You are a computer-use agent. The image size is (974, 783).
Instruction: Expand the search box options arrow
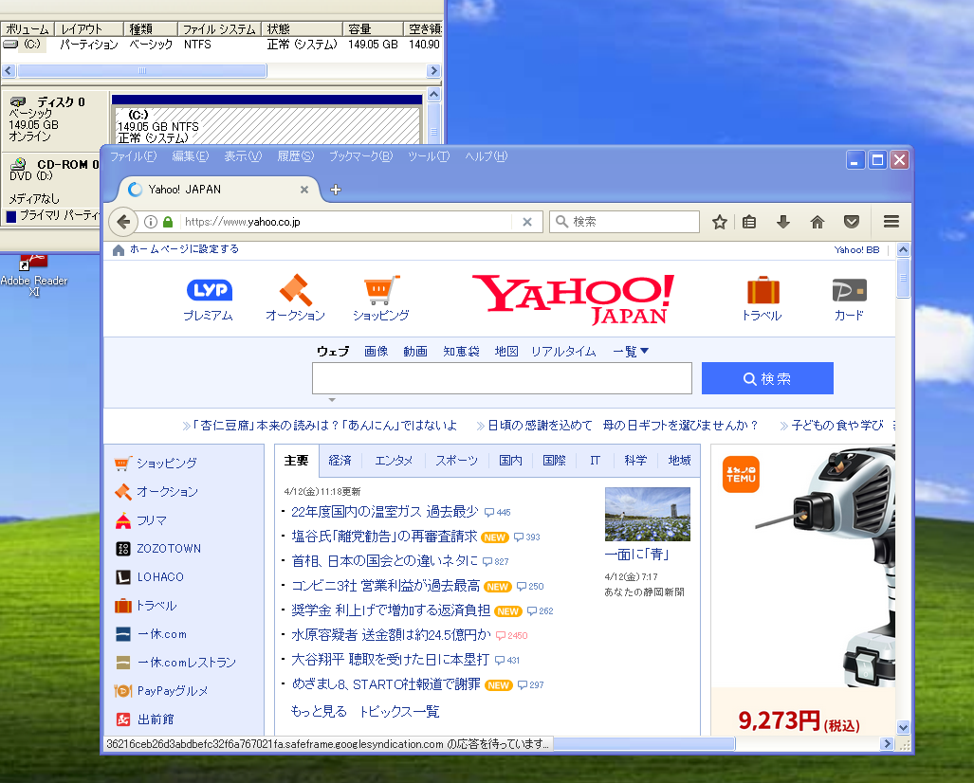coord(332,400)
